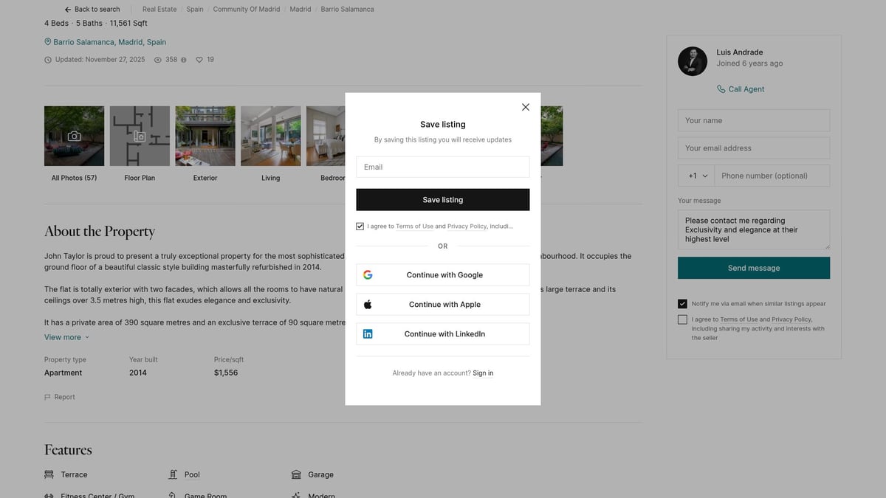
Task: Open the Spain breadcrumb link
Action: click(x=195, y=10)
